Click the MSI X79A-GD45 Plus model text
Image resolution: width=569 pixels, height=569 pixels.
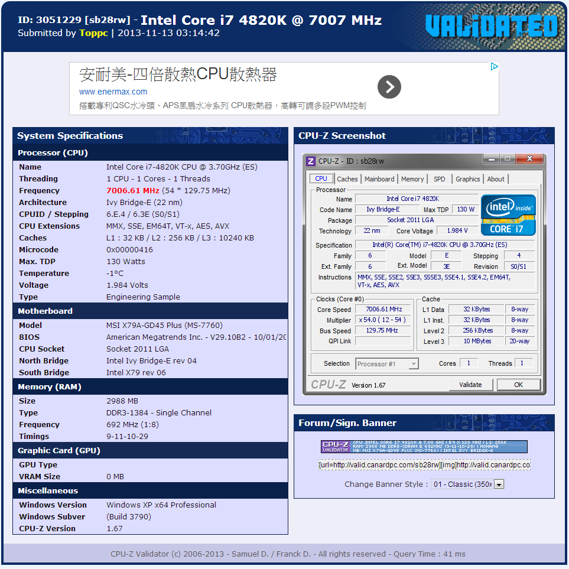(164, 326)
